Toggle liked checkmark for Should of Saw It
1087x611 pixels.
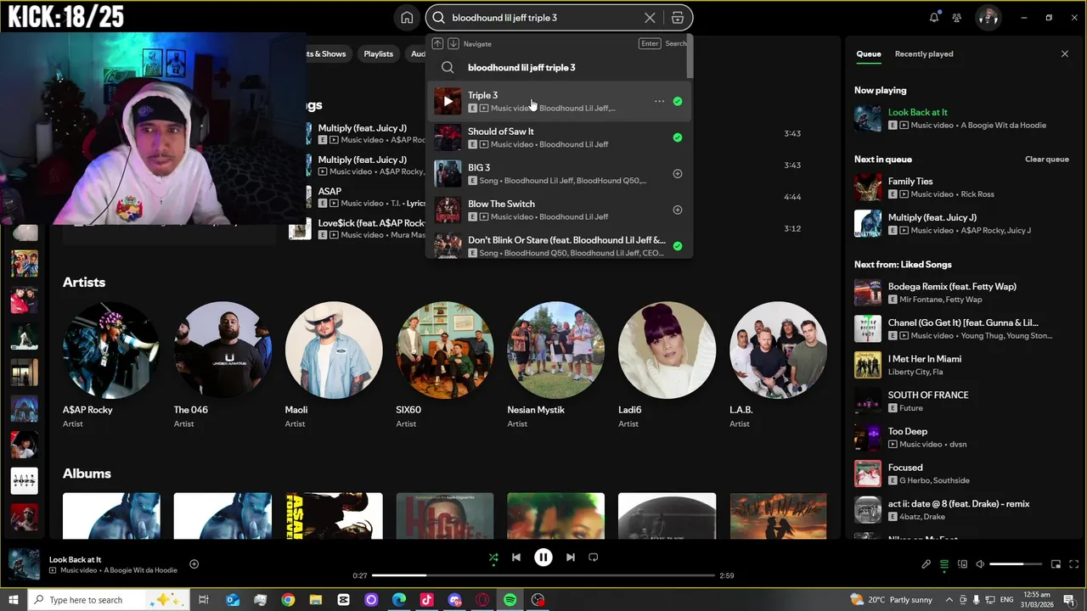678,137
